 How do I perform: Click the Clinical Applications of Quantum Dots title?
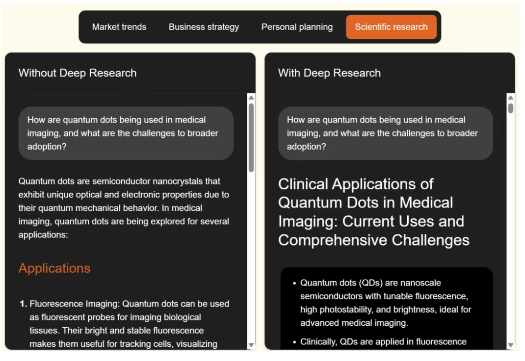(374, 212)
